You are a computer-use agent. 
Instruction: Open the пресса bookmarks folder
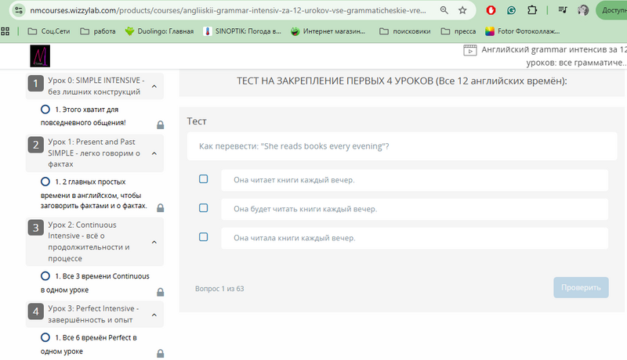pyautogui.click(x=458, y=31)
